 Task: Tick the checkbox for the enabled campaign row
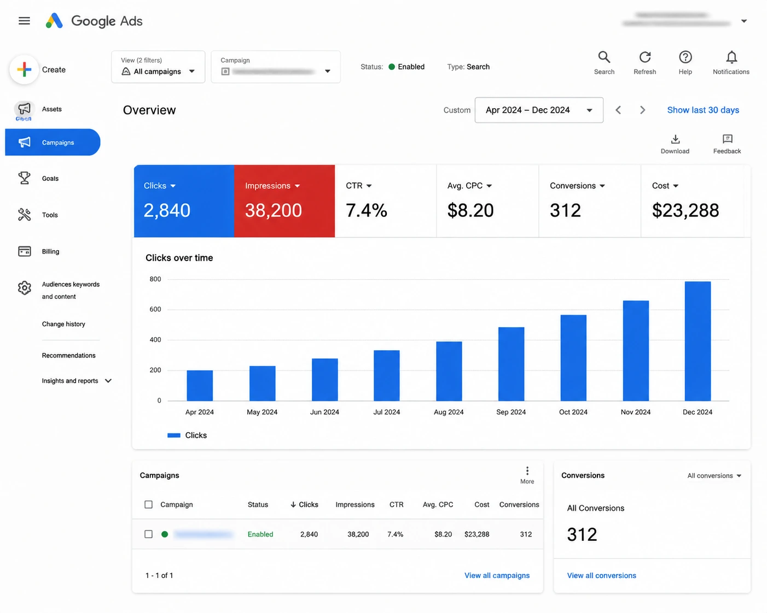(x=148, y=534)
